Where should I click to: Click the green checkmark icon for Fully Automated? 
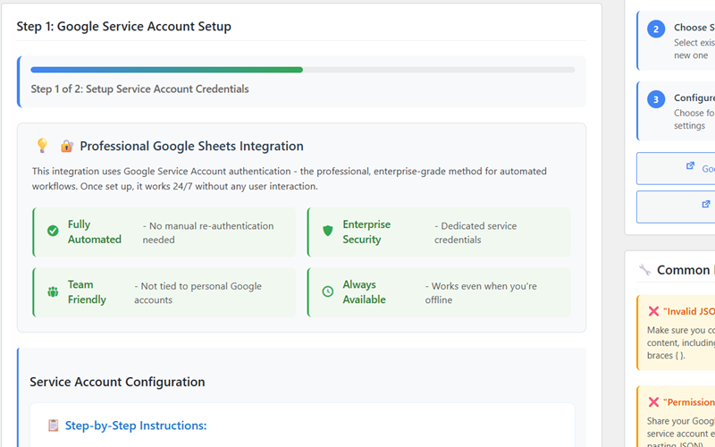[53, 231]
